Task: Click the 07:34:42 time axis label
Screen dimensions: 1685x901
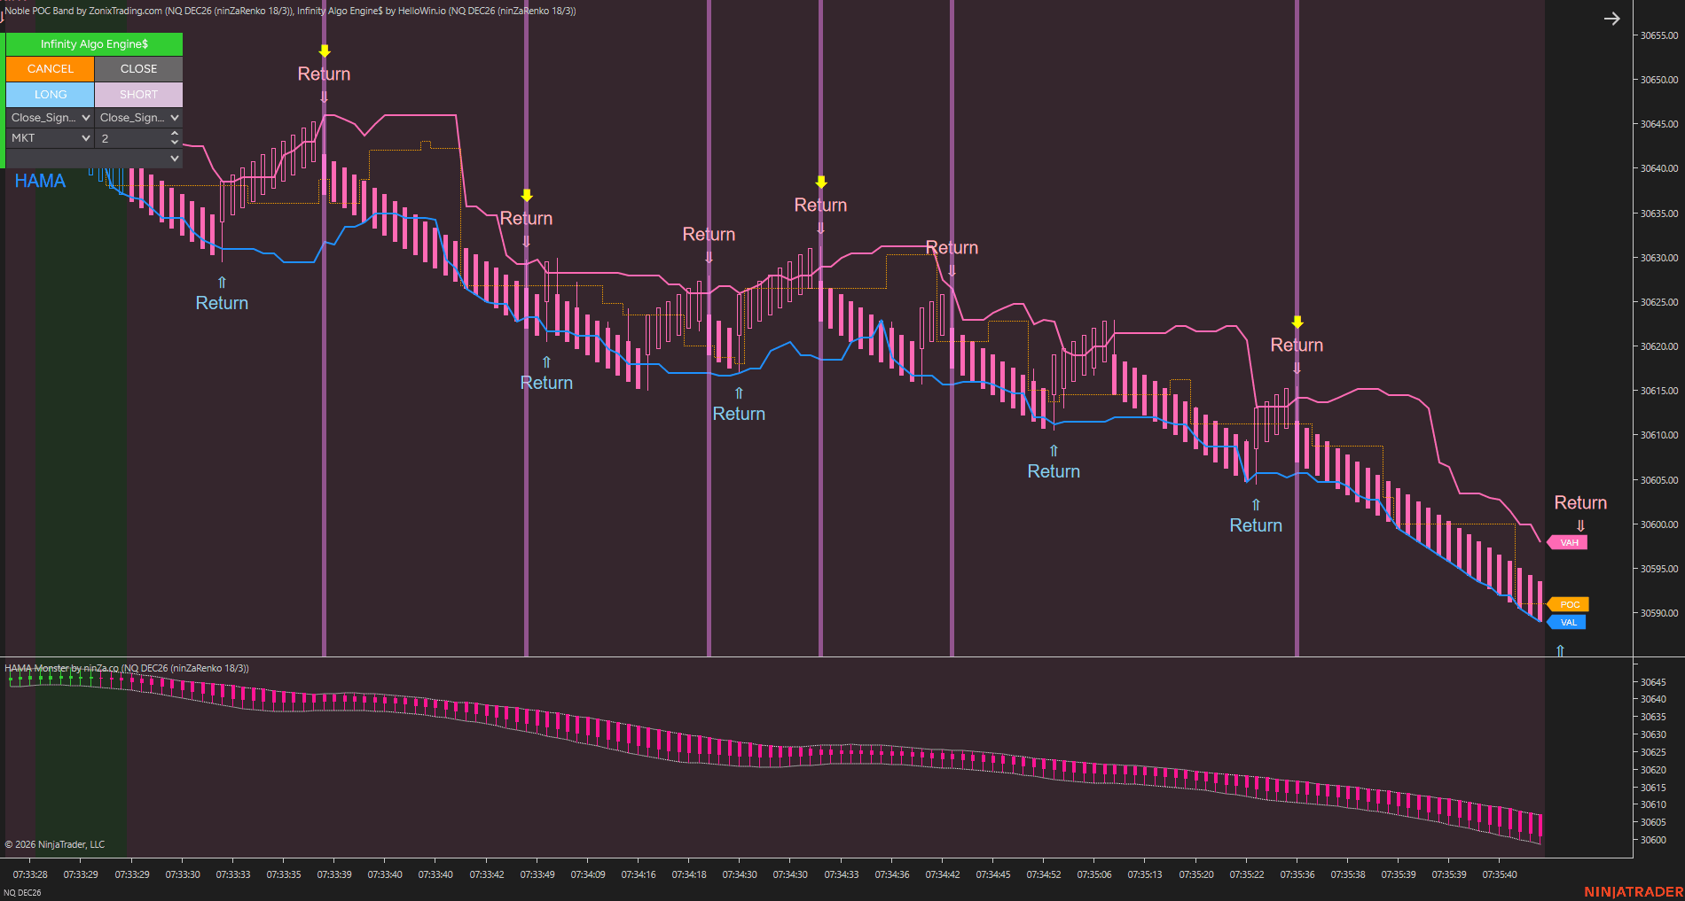Action: pyautogui.click(x=943, y=874)
